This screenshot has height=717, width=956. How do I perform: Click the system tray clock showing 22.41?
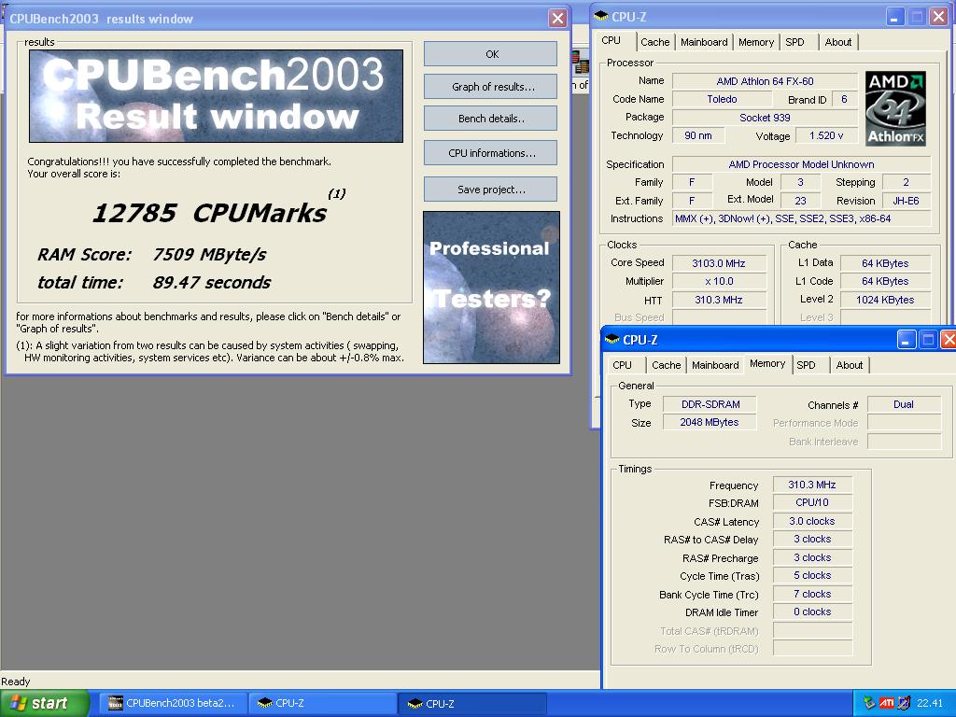[x=930, y=704]
